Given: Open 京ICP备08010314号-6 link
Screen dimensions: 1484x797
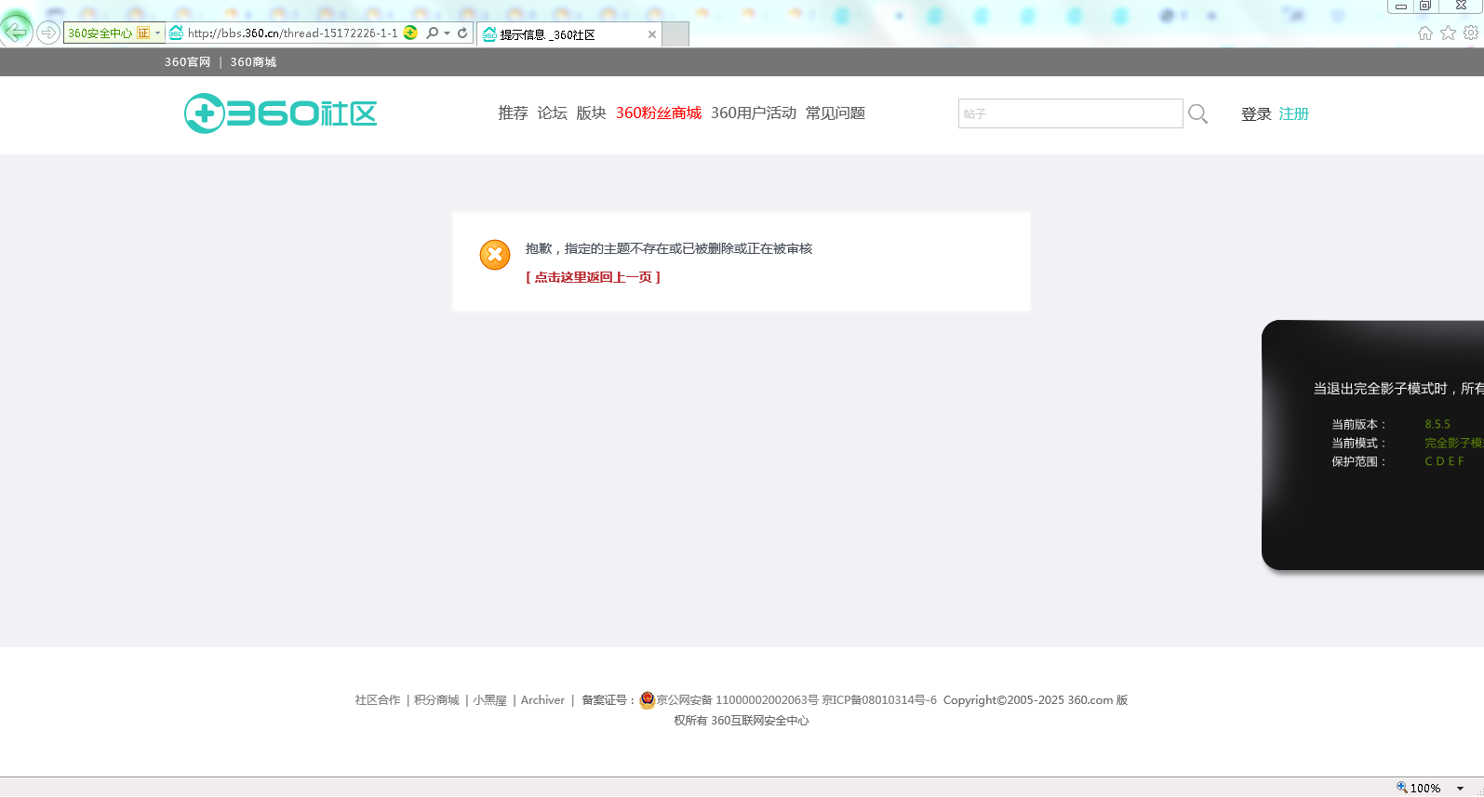Looking at the screenshot, I should 879,700.
